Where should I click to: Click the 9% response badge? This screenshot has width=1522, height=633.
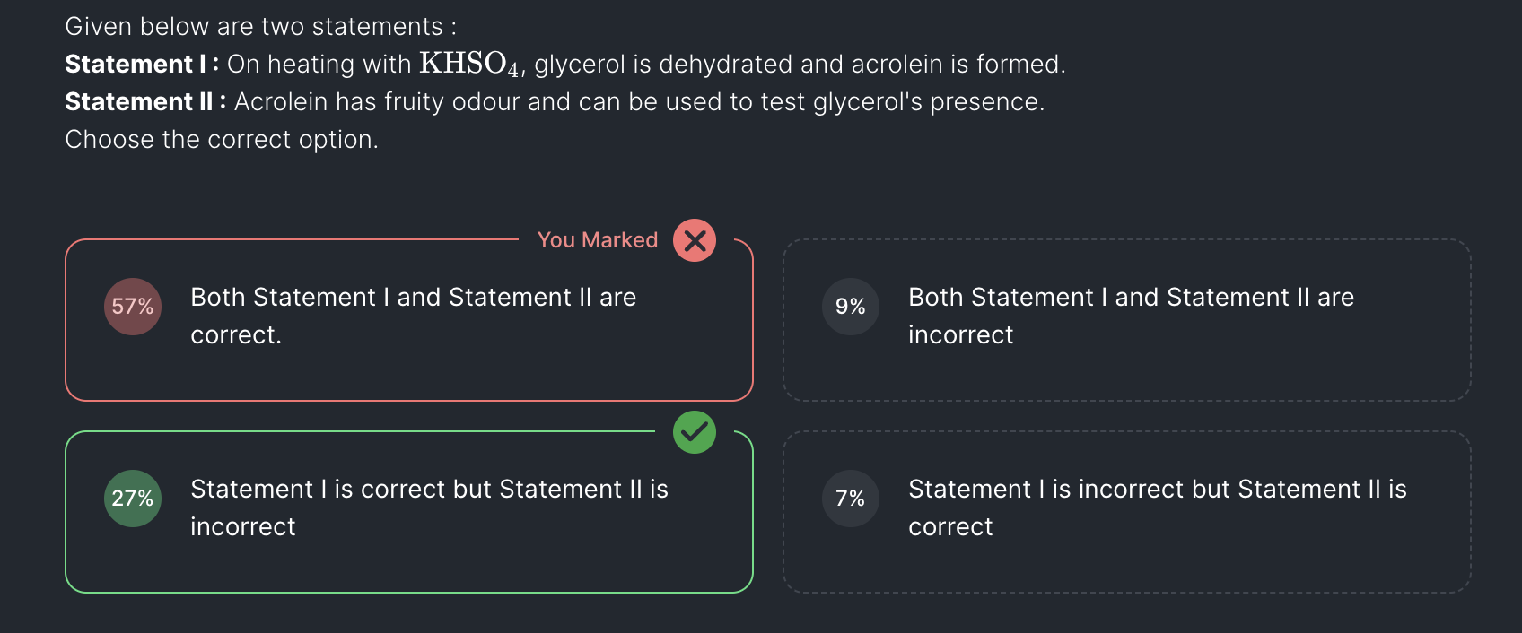[x=850, y=307]
